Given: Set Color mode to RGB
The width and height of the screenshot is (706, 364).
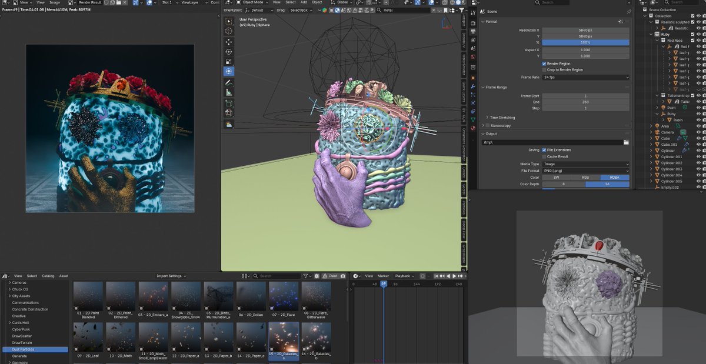Looking at the screenshot, I should 585,178.
